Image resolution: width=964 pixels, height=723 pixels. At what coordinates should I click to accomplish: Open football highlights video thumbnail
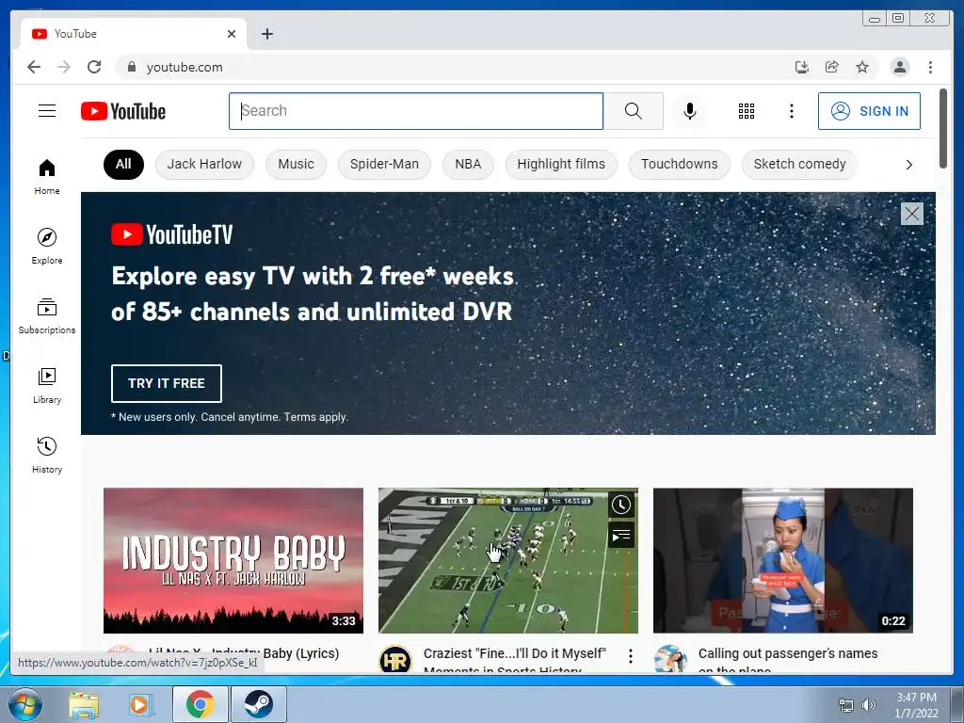(507, 560)
